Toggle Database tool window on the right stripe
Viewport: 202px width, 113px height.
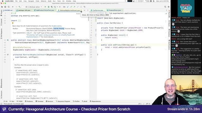click(169, 33)
